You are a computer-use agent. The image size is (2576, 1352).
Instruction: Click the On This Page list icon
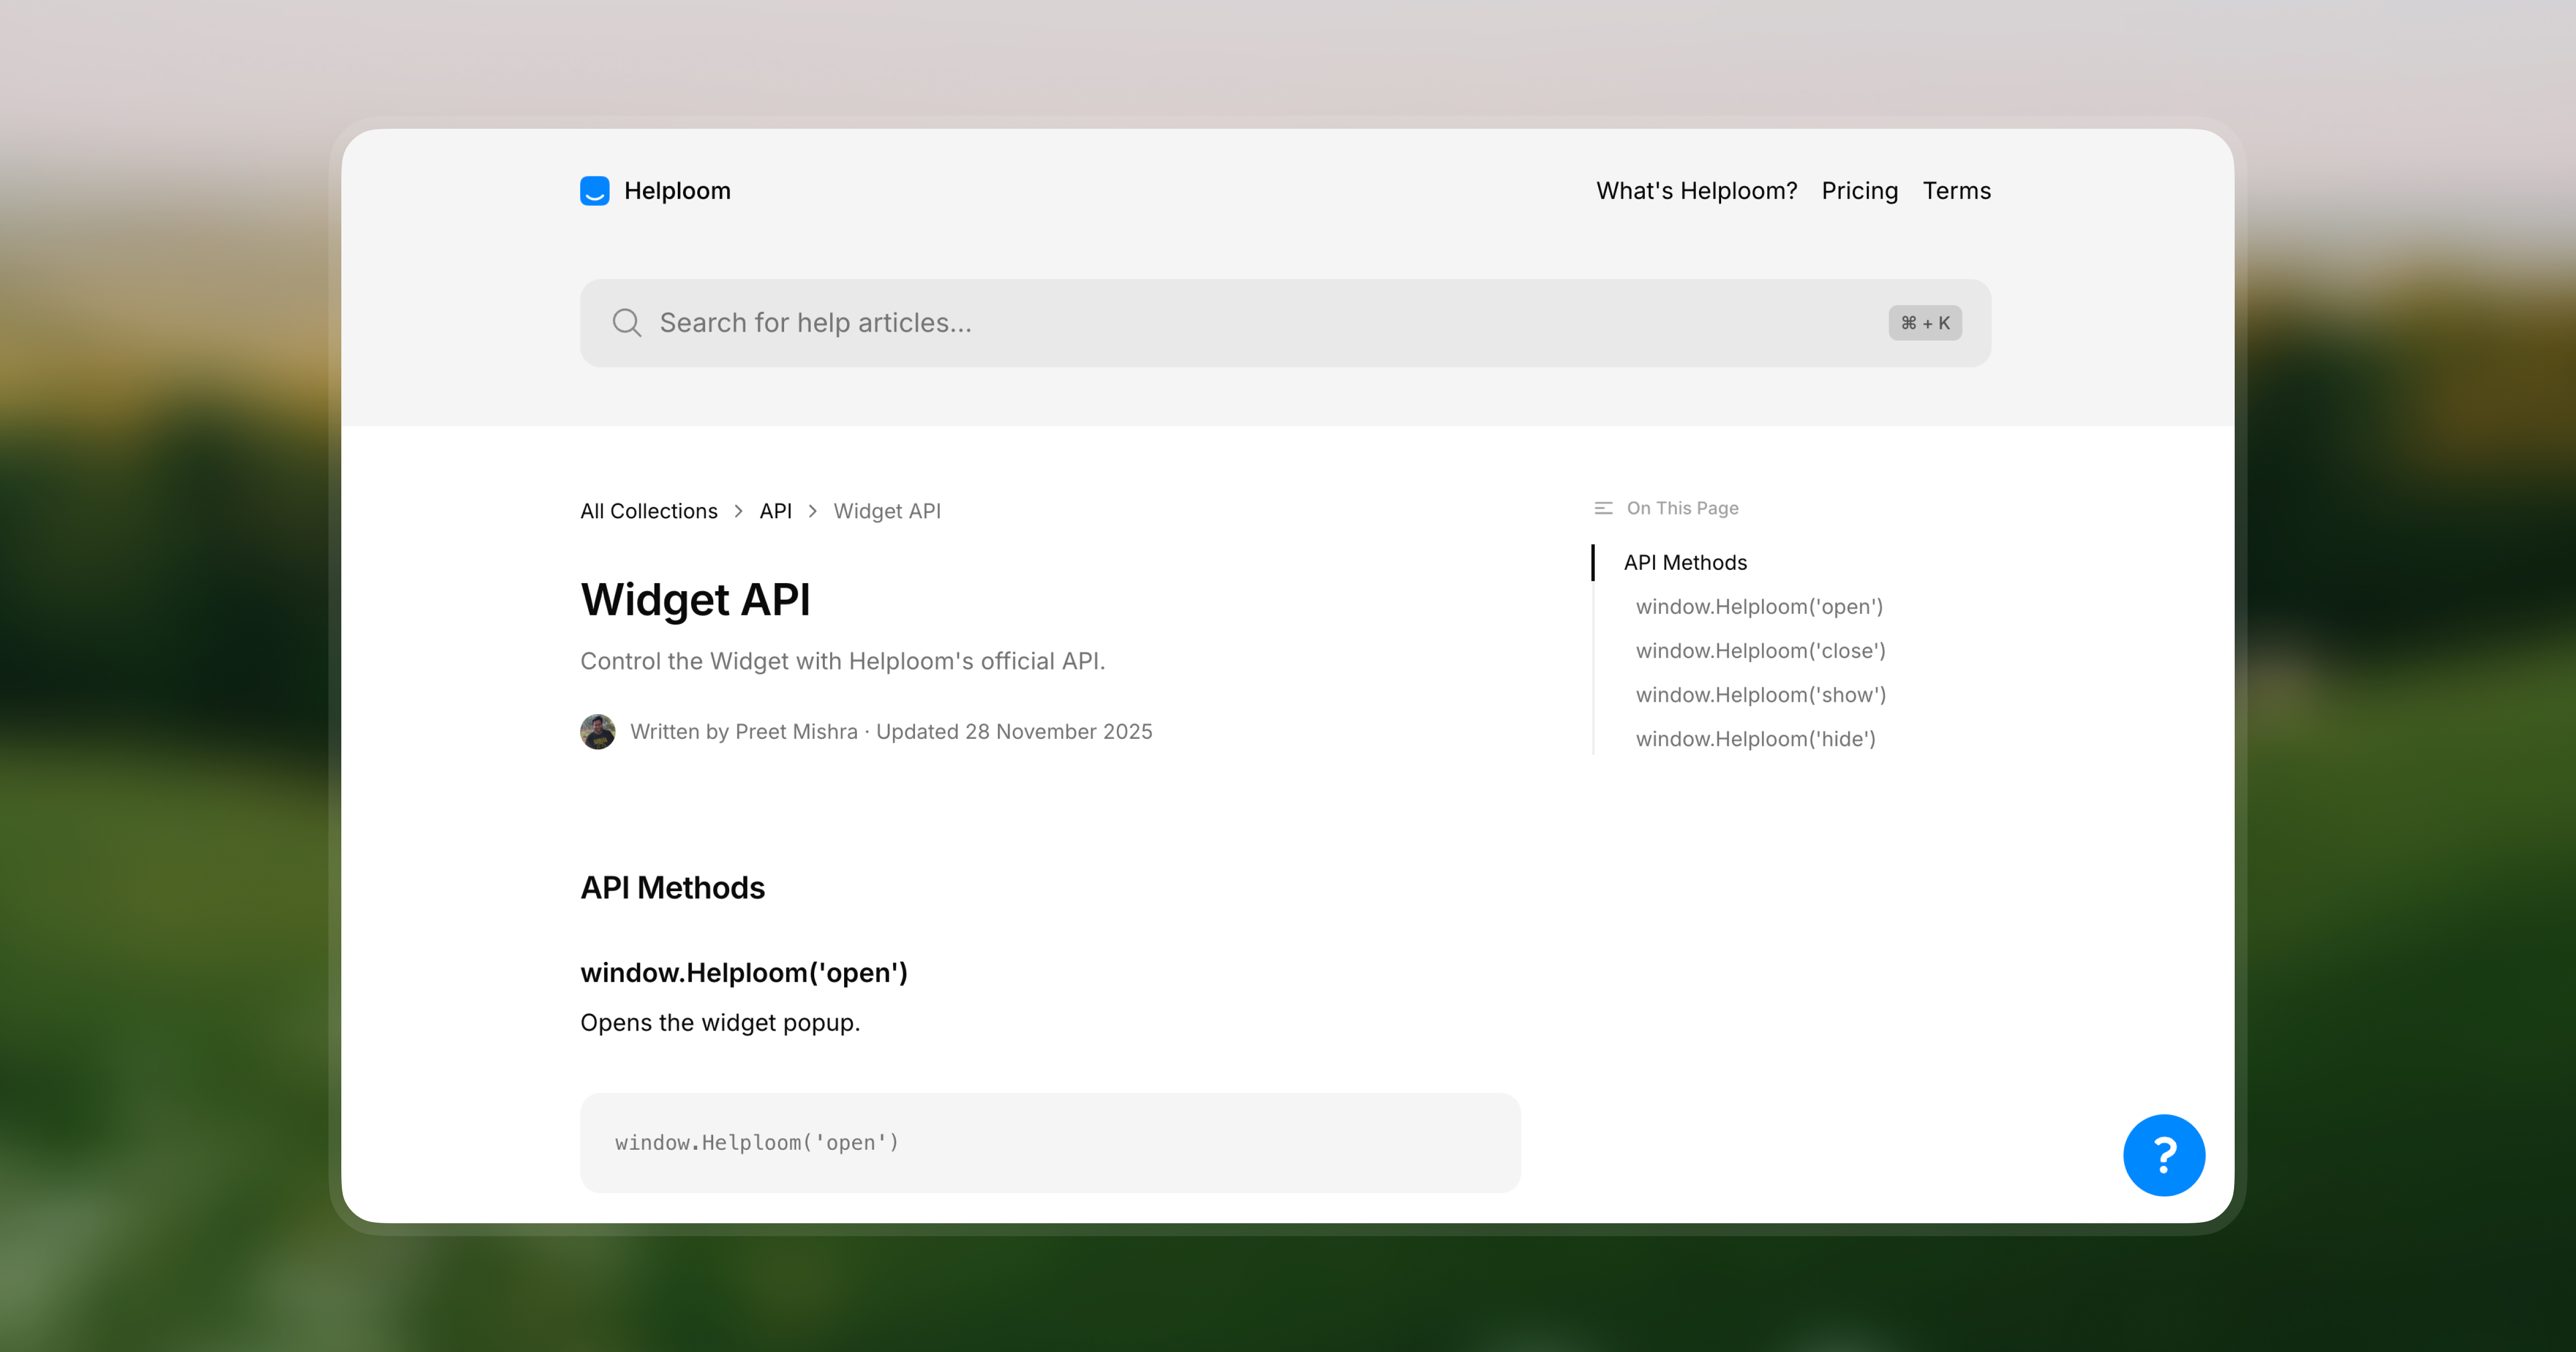click(1603, 508)
